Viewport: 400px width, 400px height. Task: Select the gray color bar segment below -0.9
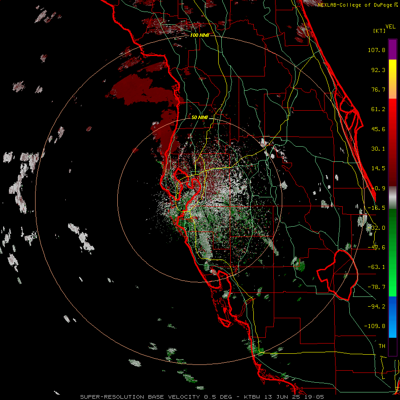(x=392, y=198)
